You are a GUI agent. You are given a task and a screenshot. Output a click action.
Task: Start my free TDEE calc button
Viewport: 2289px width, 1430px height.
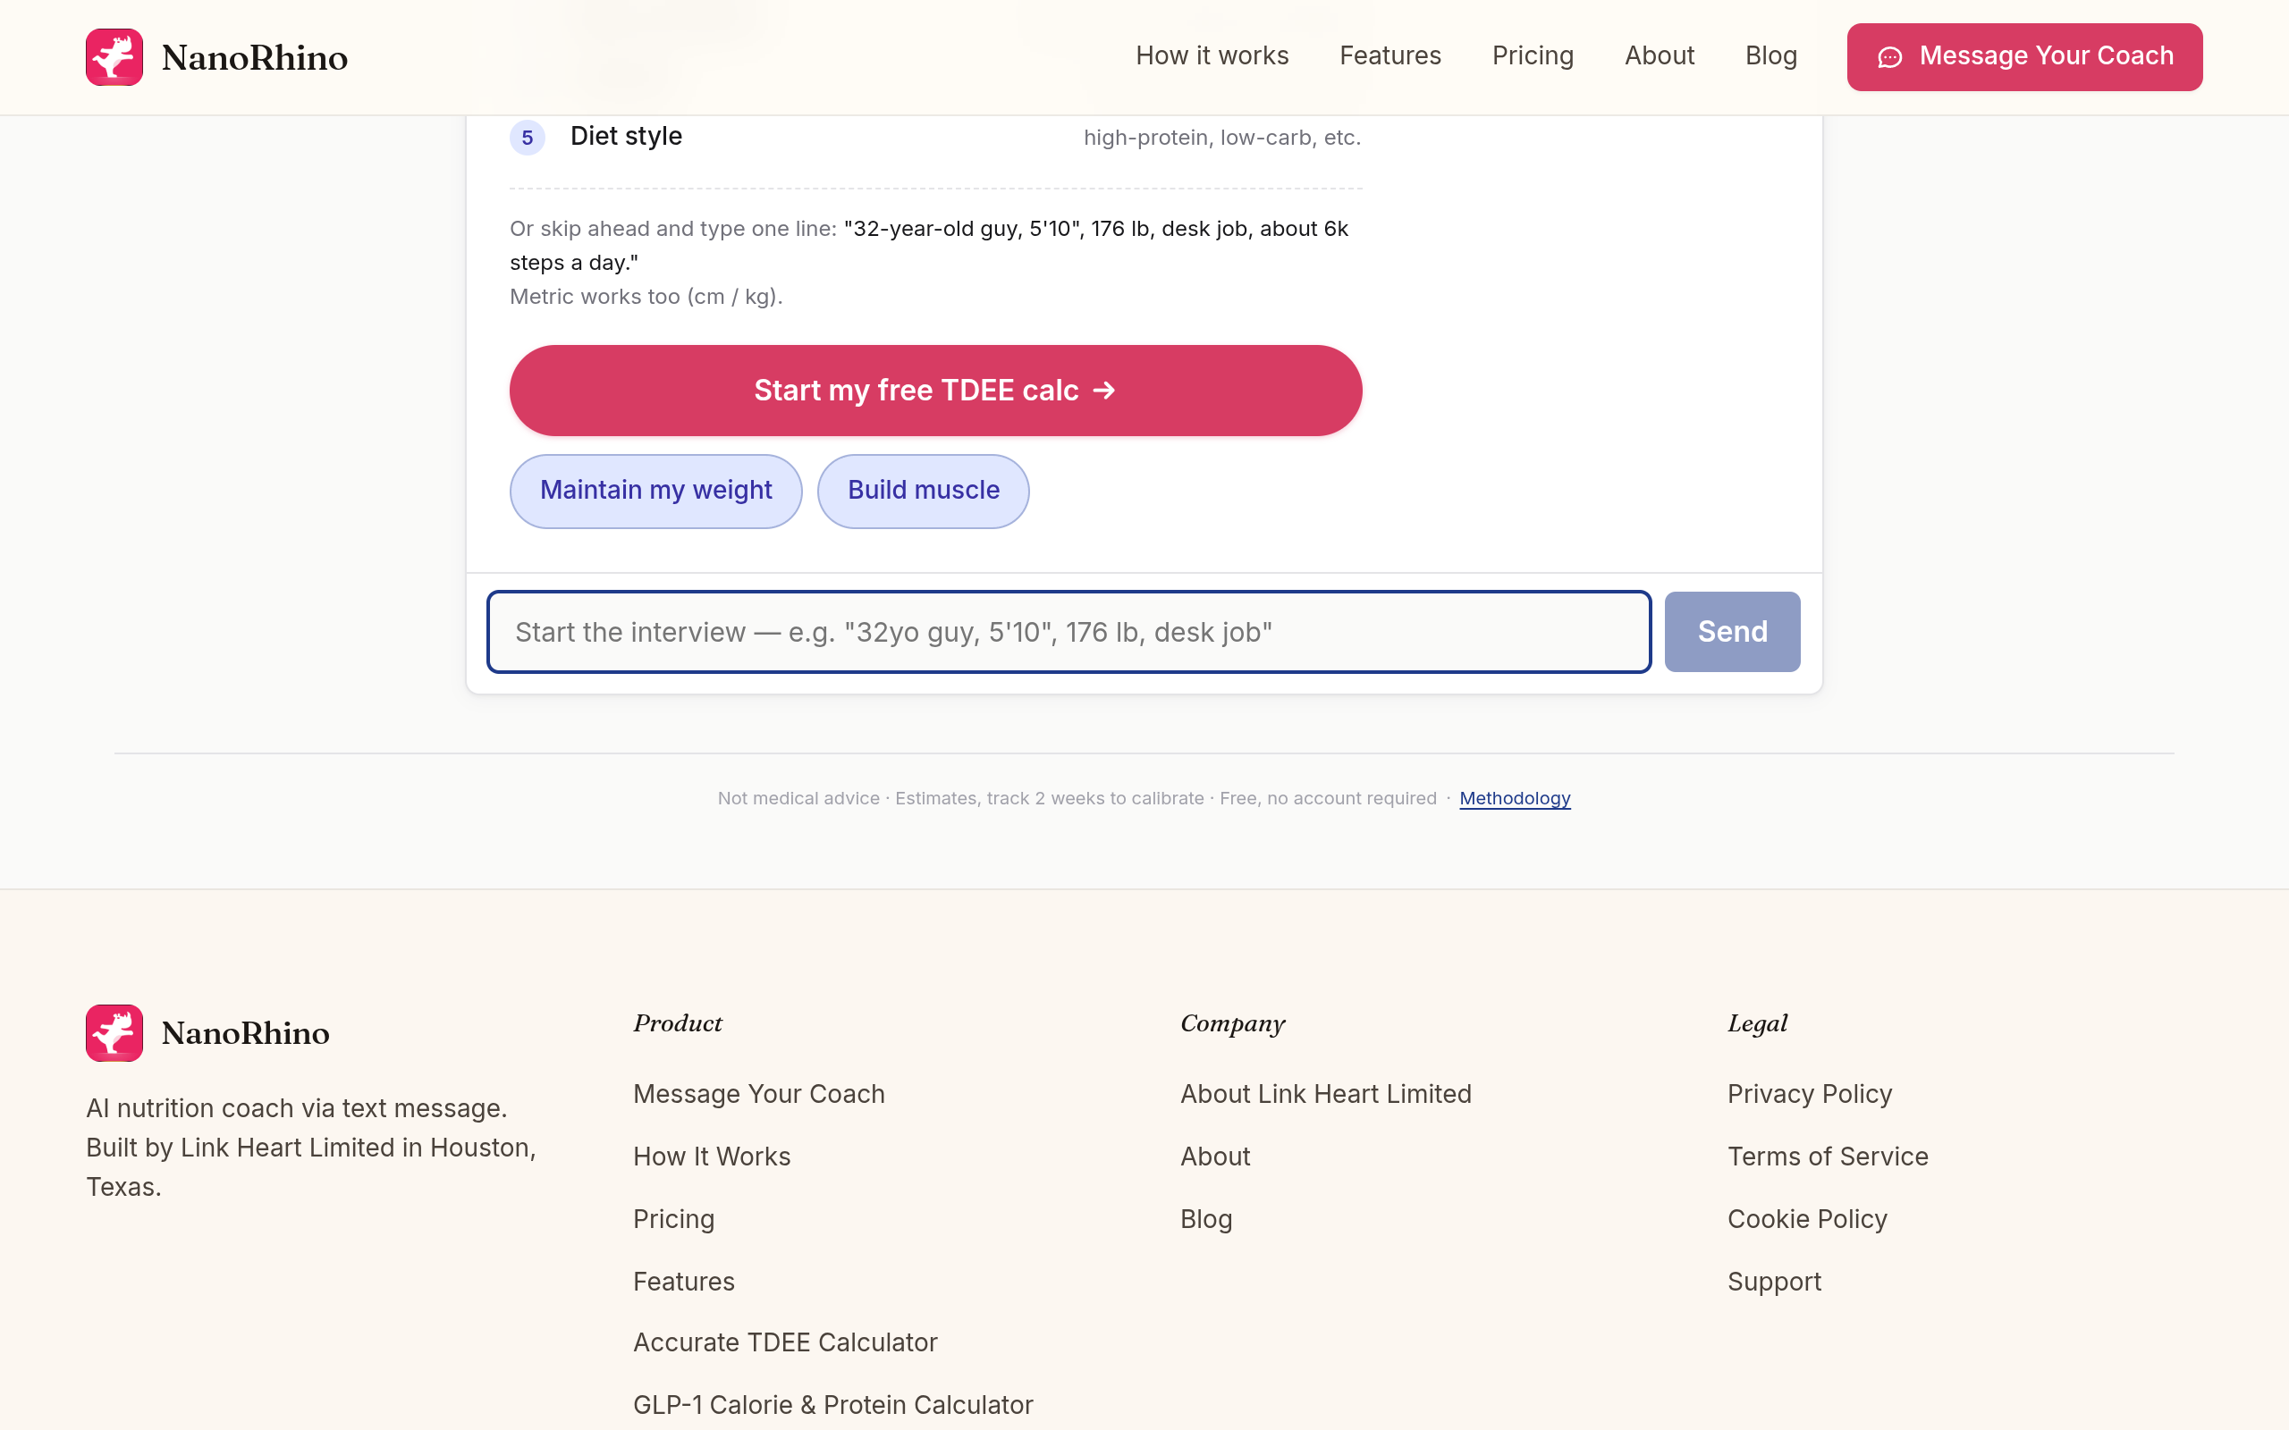[x=935, y=390]
